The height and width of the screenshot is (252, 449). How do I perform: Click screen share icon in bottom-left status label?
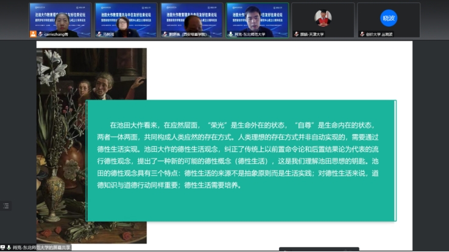4,248
